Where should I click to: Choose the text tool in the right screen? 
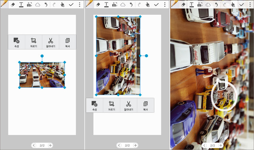(191, 5)
